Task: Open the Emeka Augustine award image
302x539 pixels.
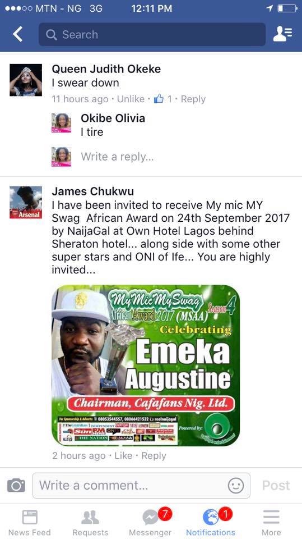Action: (x=146, y=366)
